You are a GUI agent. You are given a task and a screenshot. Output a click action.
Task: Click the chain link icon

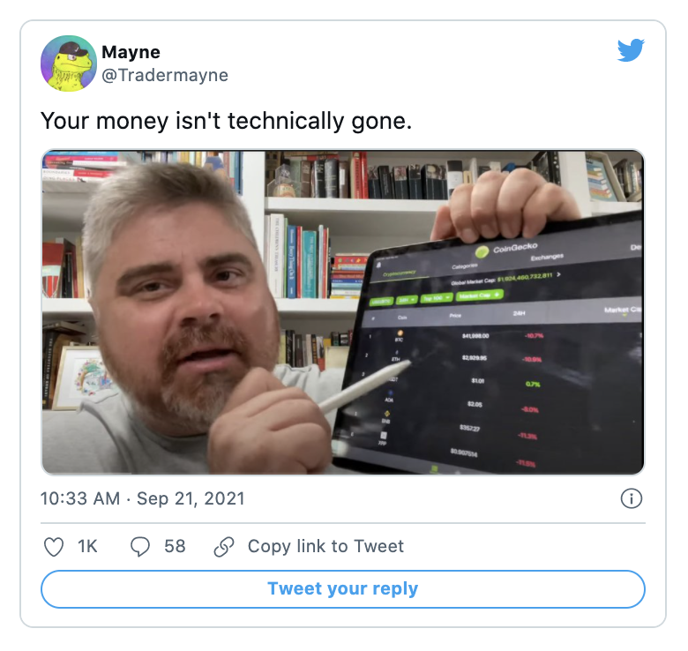coord(224,547)
